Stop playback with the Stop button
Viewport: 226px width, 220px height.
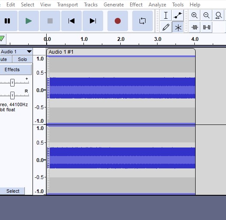(50, 21)
